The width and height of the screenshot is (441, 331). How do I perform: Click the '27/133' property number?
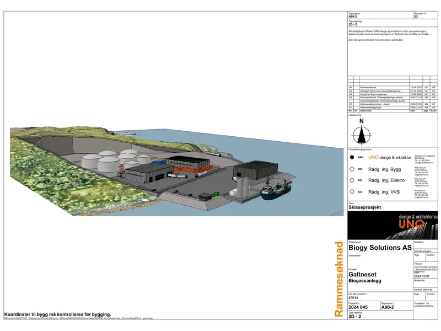(x=353, y=297)
